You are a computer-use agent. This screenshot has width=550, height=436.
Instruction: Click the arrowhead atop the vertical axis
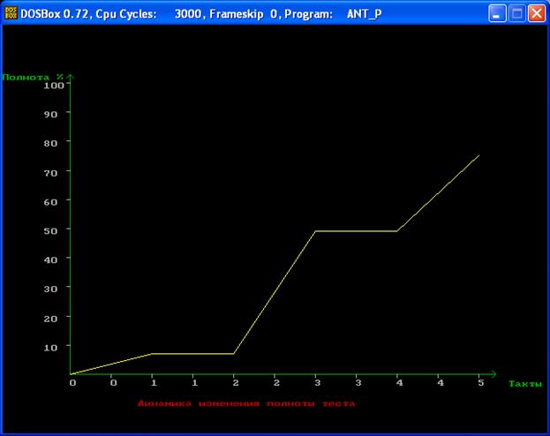pos(71,77)
